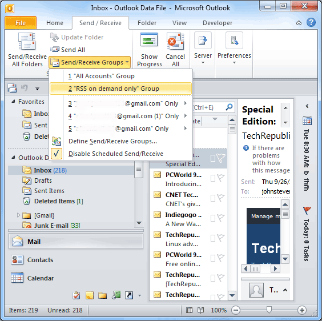
Task: Choose Define Send/Receive Groups...
Action: point(121,141)
